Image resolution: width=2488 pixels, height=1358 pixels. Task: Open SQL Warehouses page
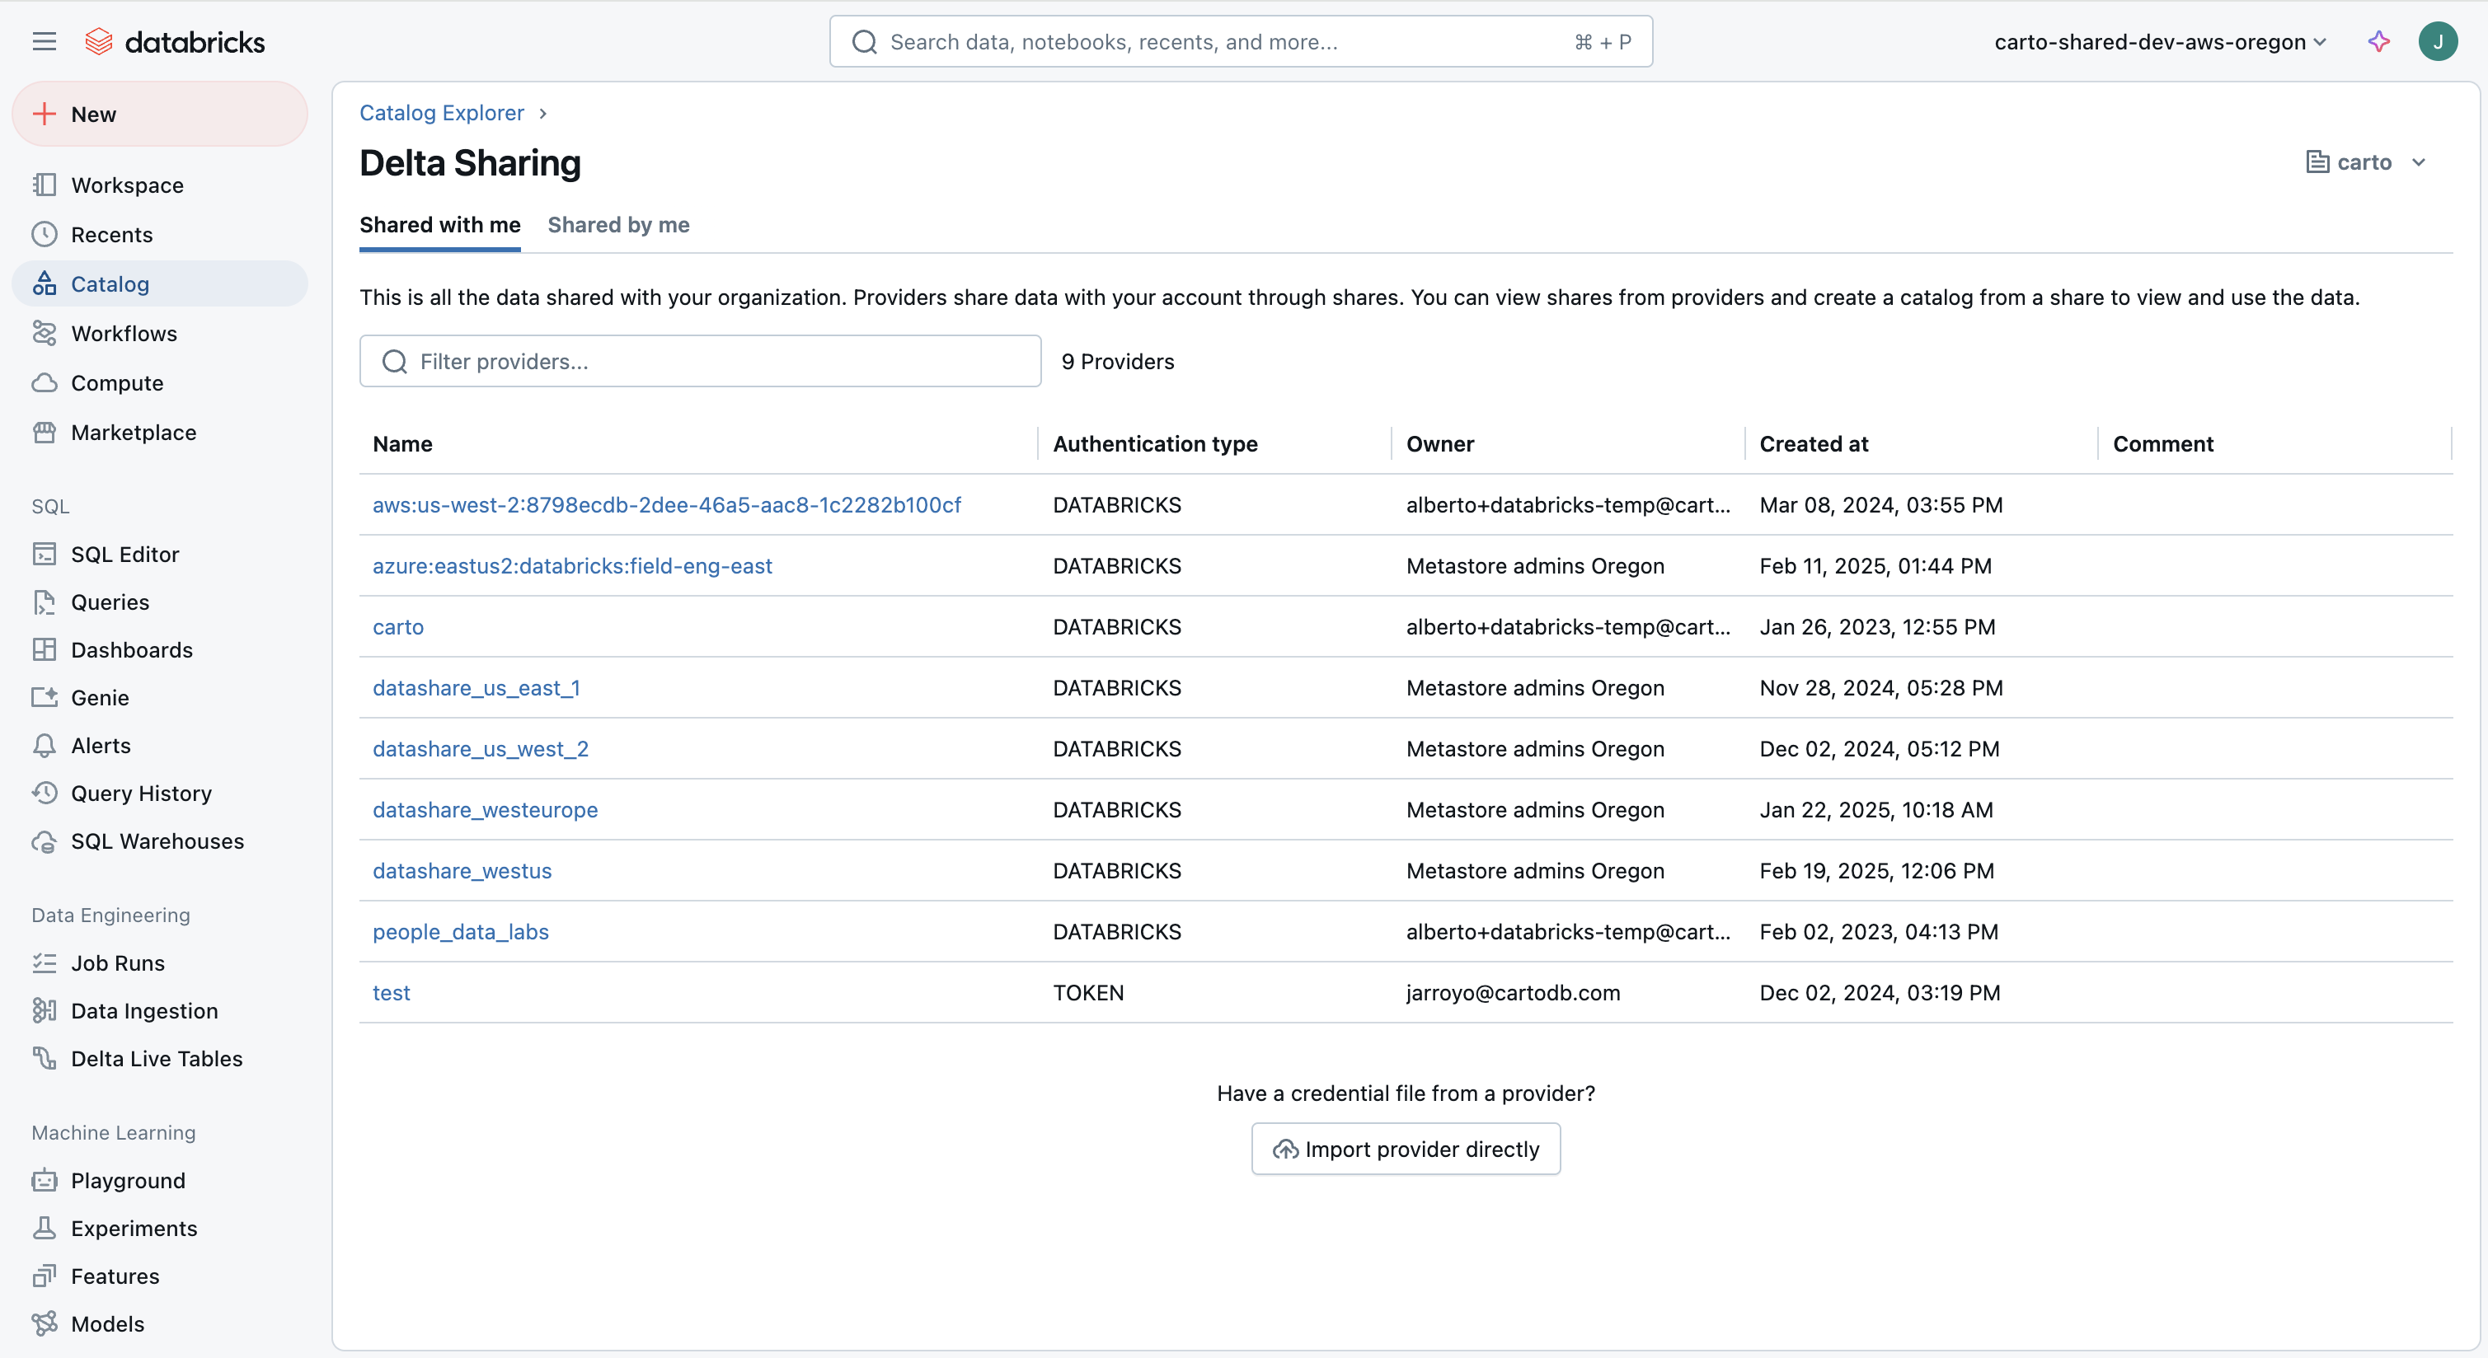pos(157,841)
